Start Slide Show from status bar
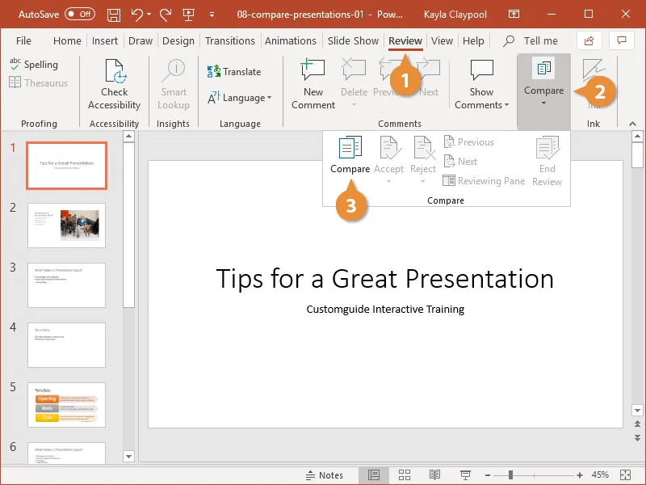 click(465, 474)
